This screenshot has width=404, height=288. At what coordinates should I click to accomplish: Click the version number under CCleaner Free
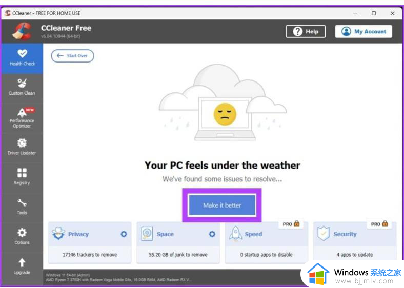[x=60, y=36]
